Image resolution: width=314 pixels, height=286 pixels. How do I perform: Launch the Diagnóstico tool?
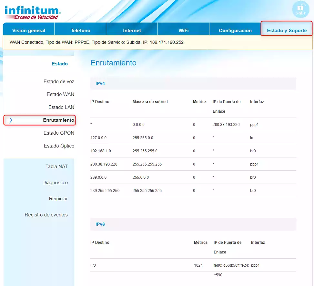coord(55,183)
